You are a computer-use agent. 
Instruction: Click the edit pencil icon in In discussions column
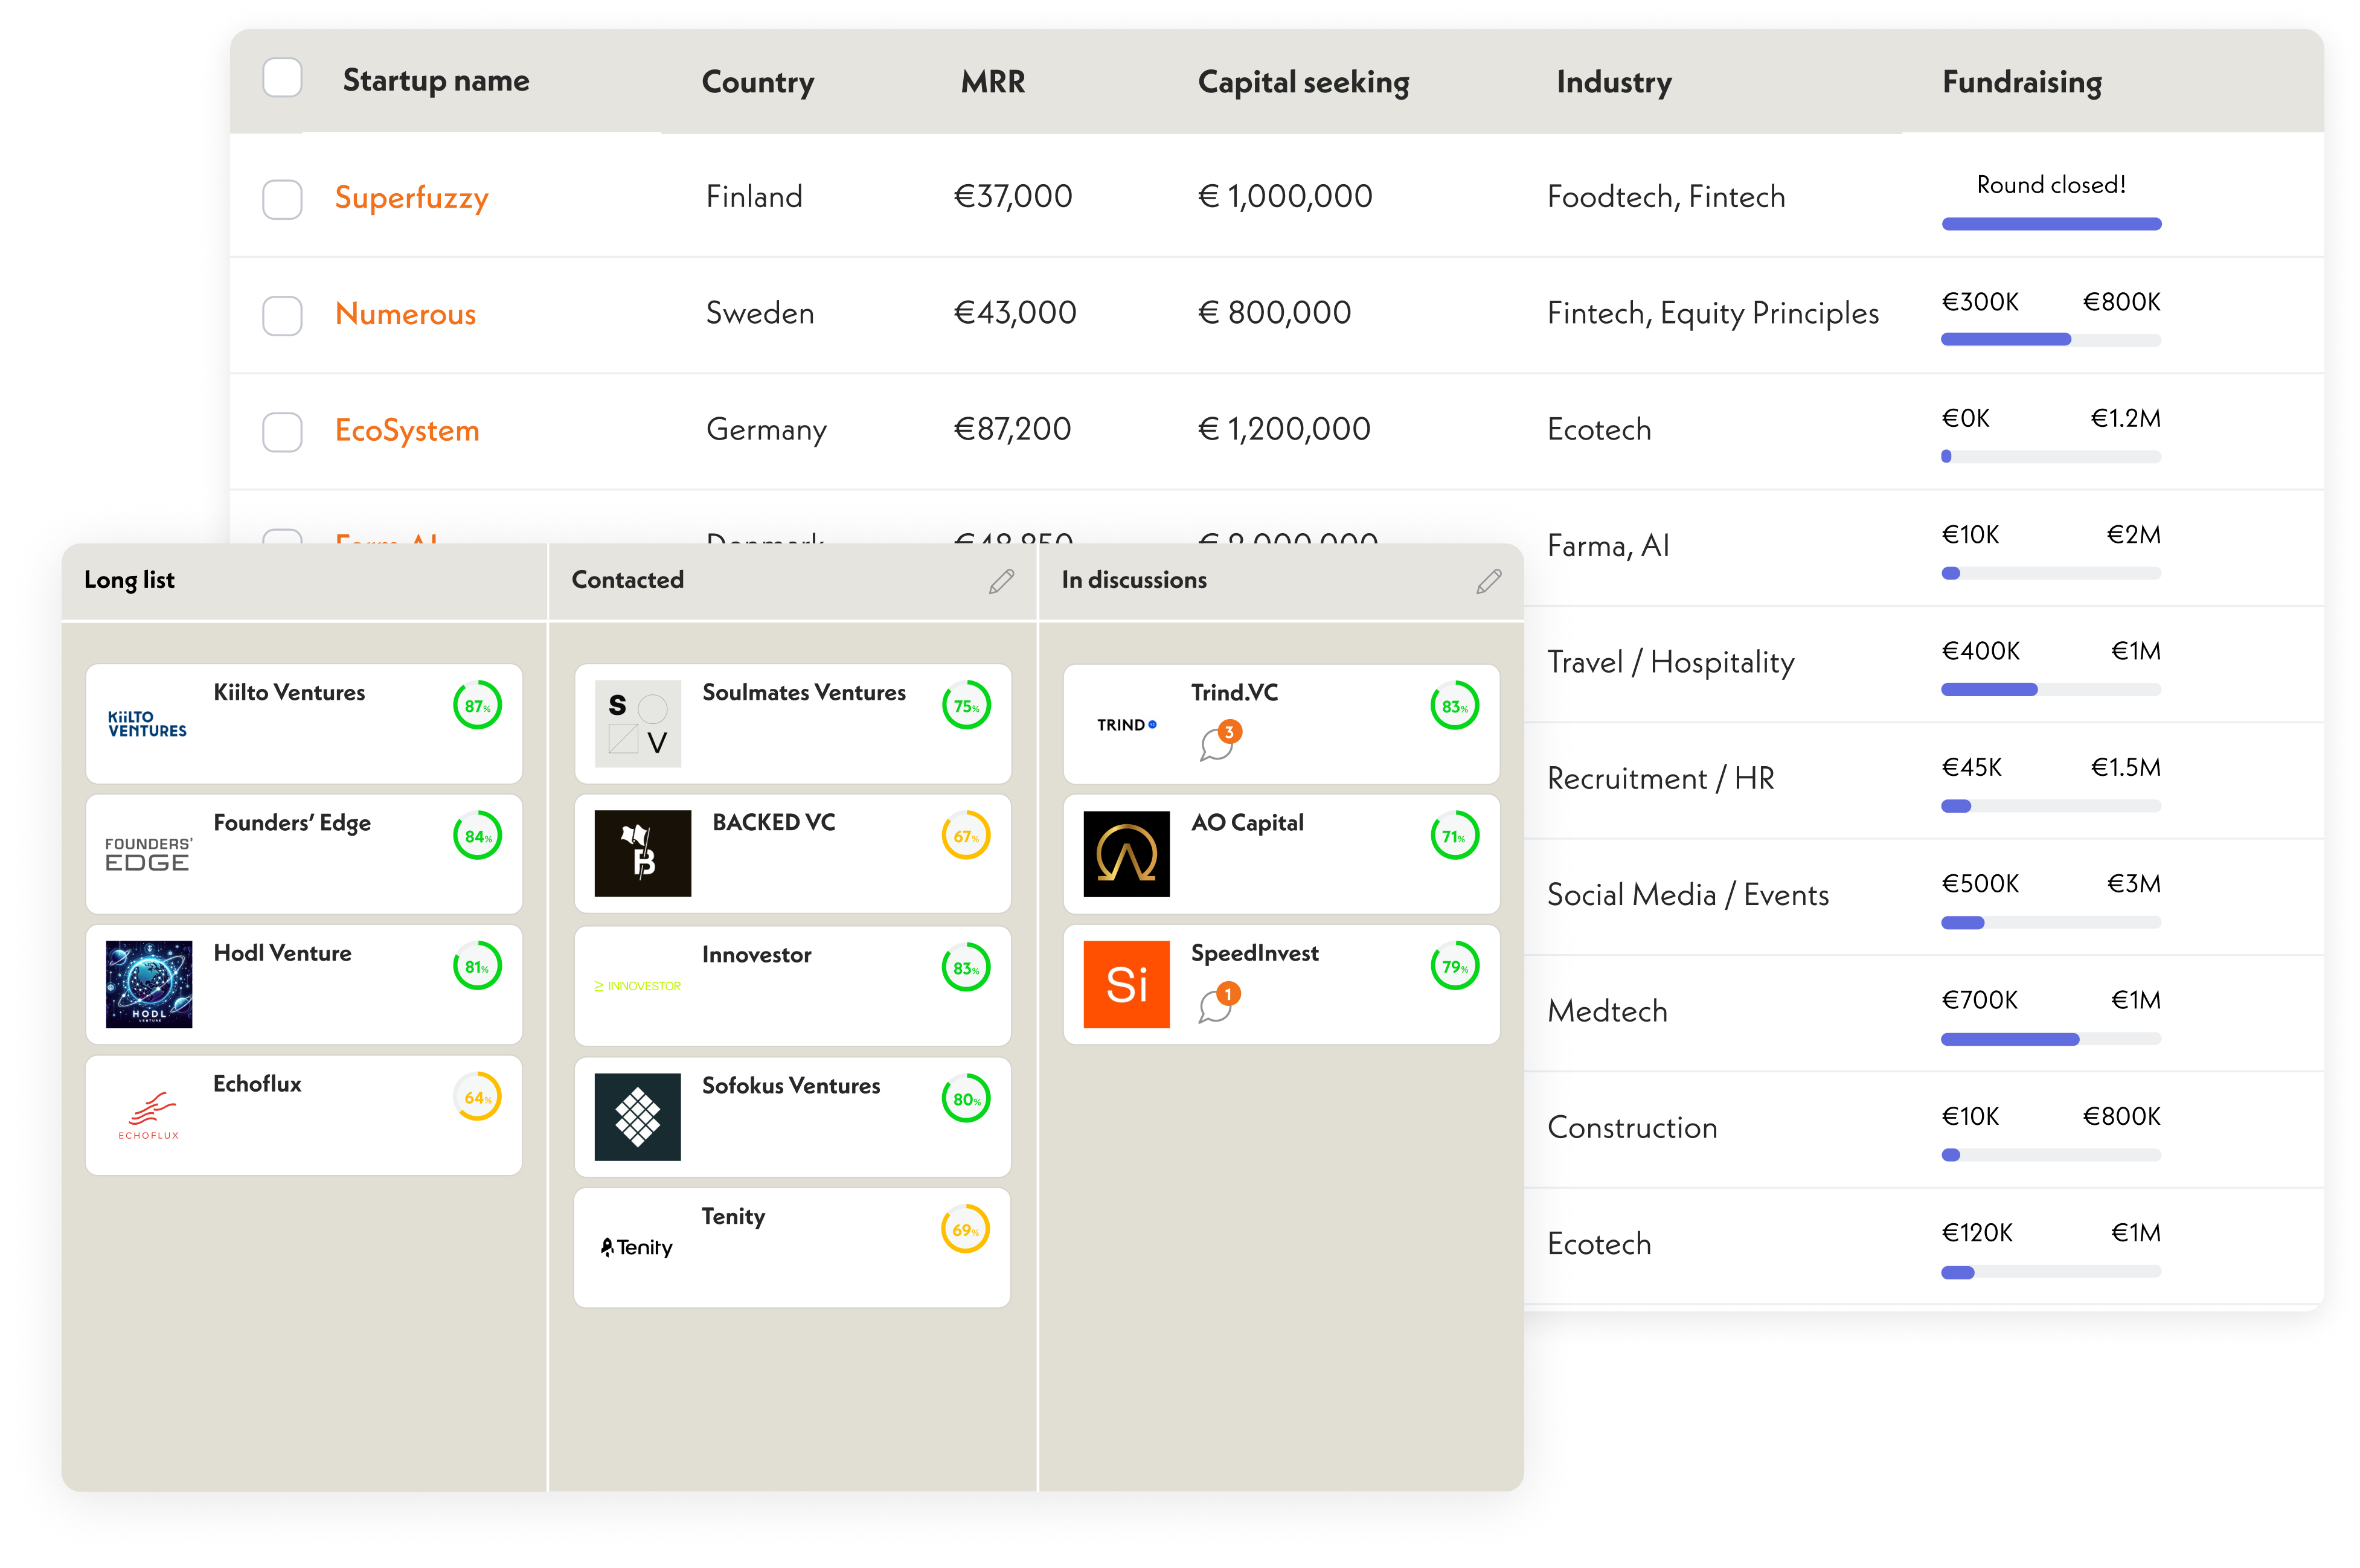[x=1488, y=581]
